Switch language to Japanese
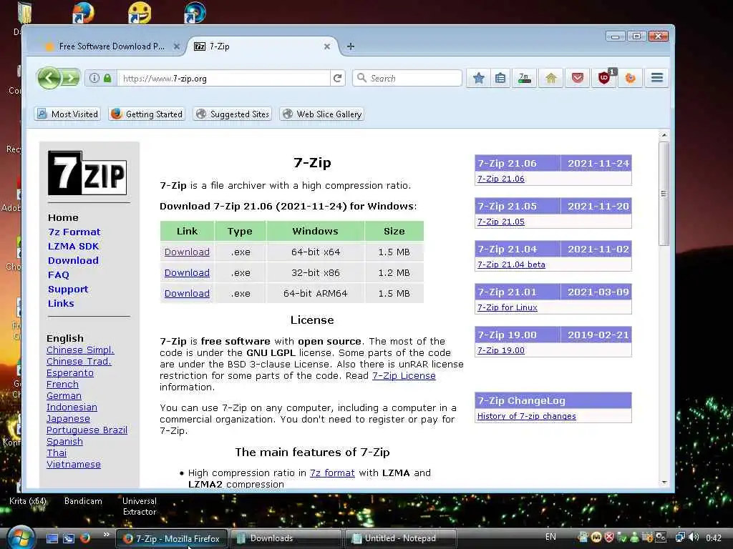Image resolution: width=733 pixels, height=549 pixels. coord(68,419)
